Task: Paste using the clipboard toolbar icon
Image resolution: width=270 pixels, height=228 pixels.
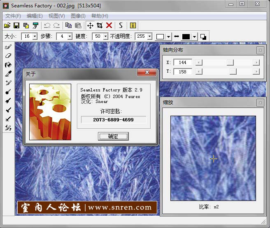Action: tap(78, 25)
